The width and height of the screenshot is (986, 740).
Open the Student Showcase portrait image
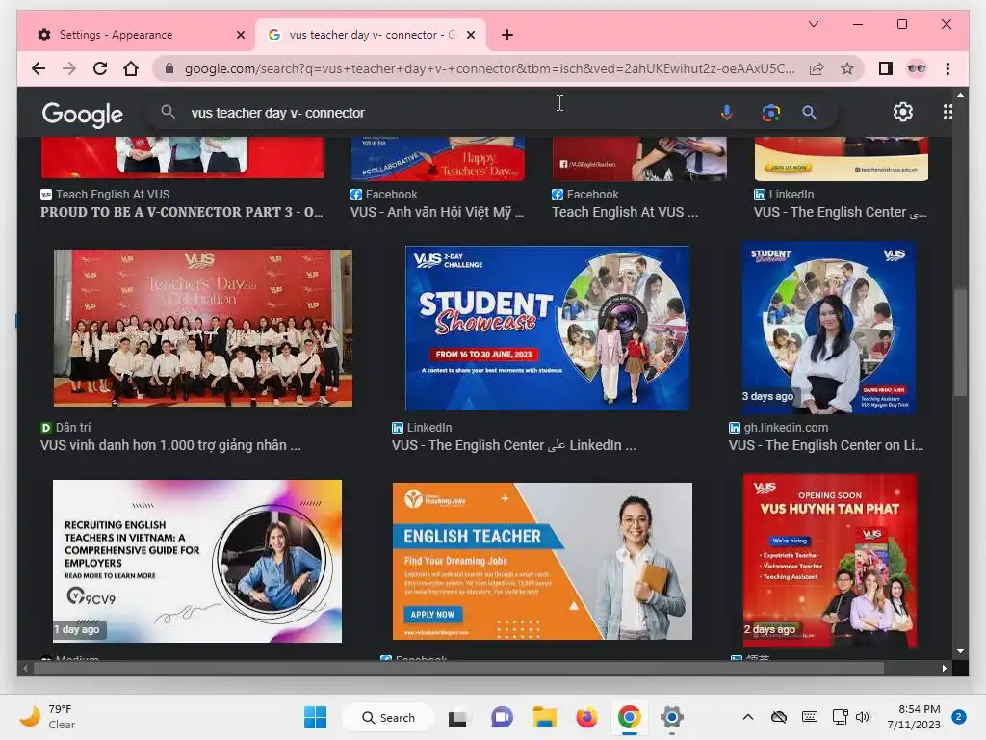[x=828, y=327]
